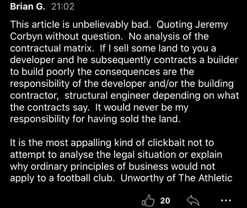This screenshot has width=247, height=208.
Task: Click the words "No analysis of the"
Action: (168, 37)
